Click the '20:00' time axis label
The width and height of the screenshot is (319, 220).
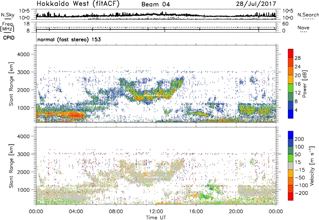[236, 212]
